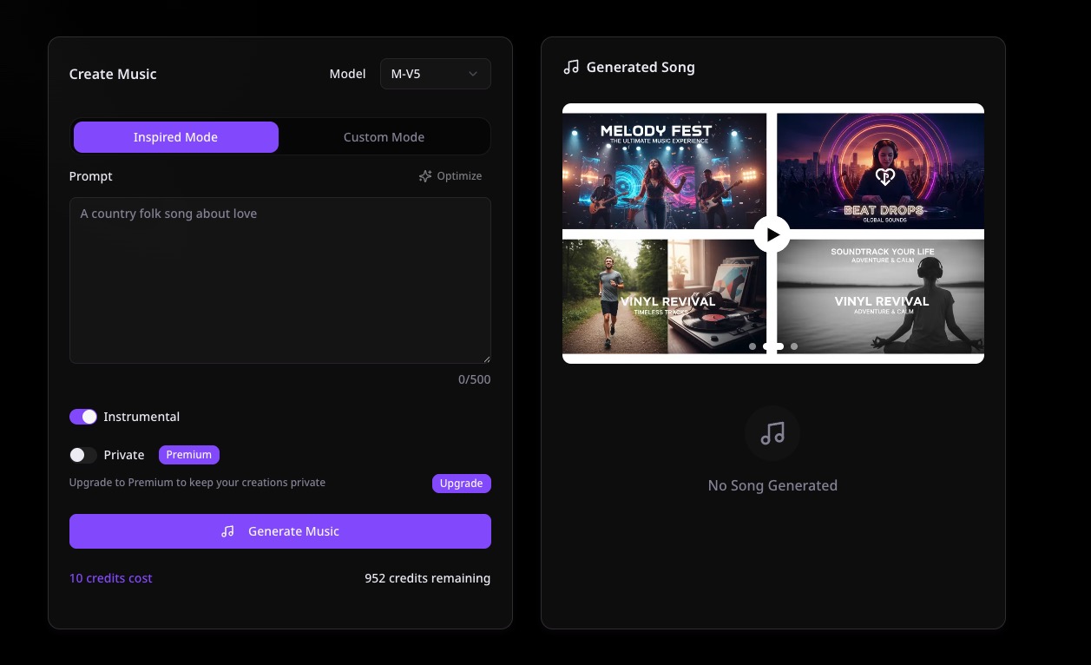Click the sparkle Optimize icon

(x=425, y=176)
